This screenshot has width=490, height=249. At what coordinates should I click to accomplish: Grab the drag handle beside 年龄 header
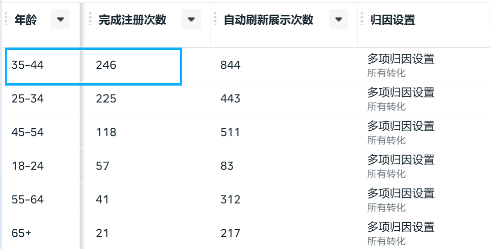6,19
